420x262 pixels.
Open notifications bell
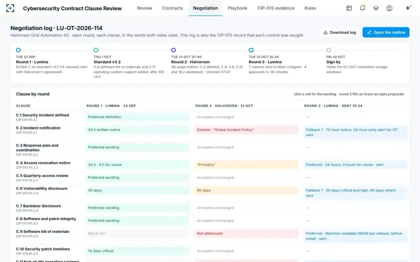363,8
